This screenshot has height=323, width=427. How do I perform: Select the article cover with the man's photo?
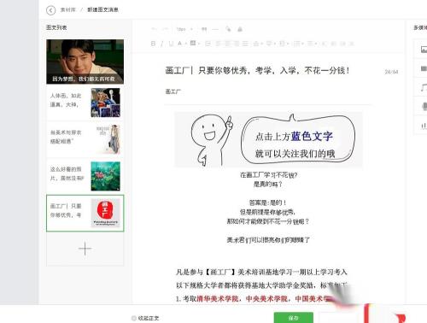pyautogui.click(x=85, y=62)
